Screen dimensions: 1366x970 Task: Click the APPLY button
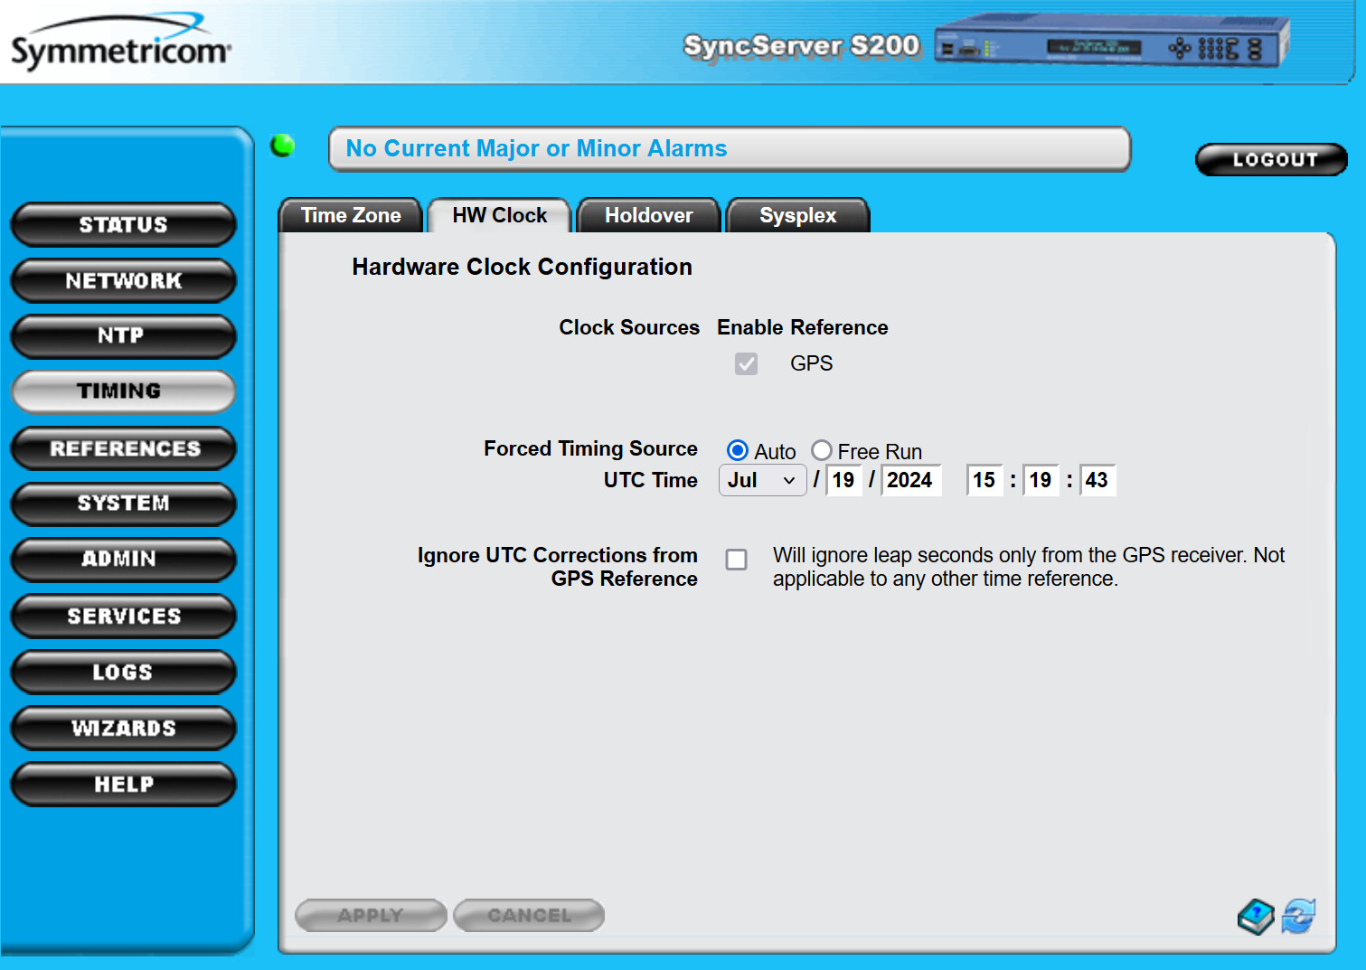coord(371,915)
